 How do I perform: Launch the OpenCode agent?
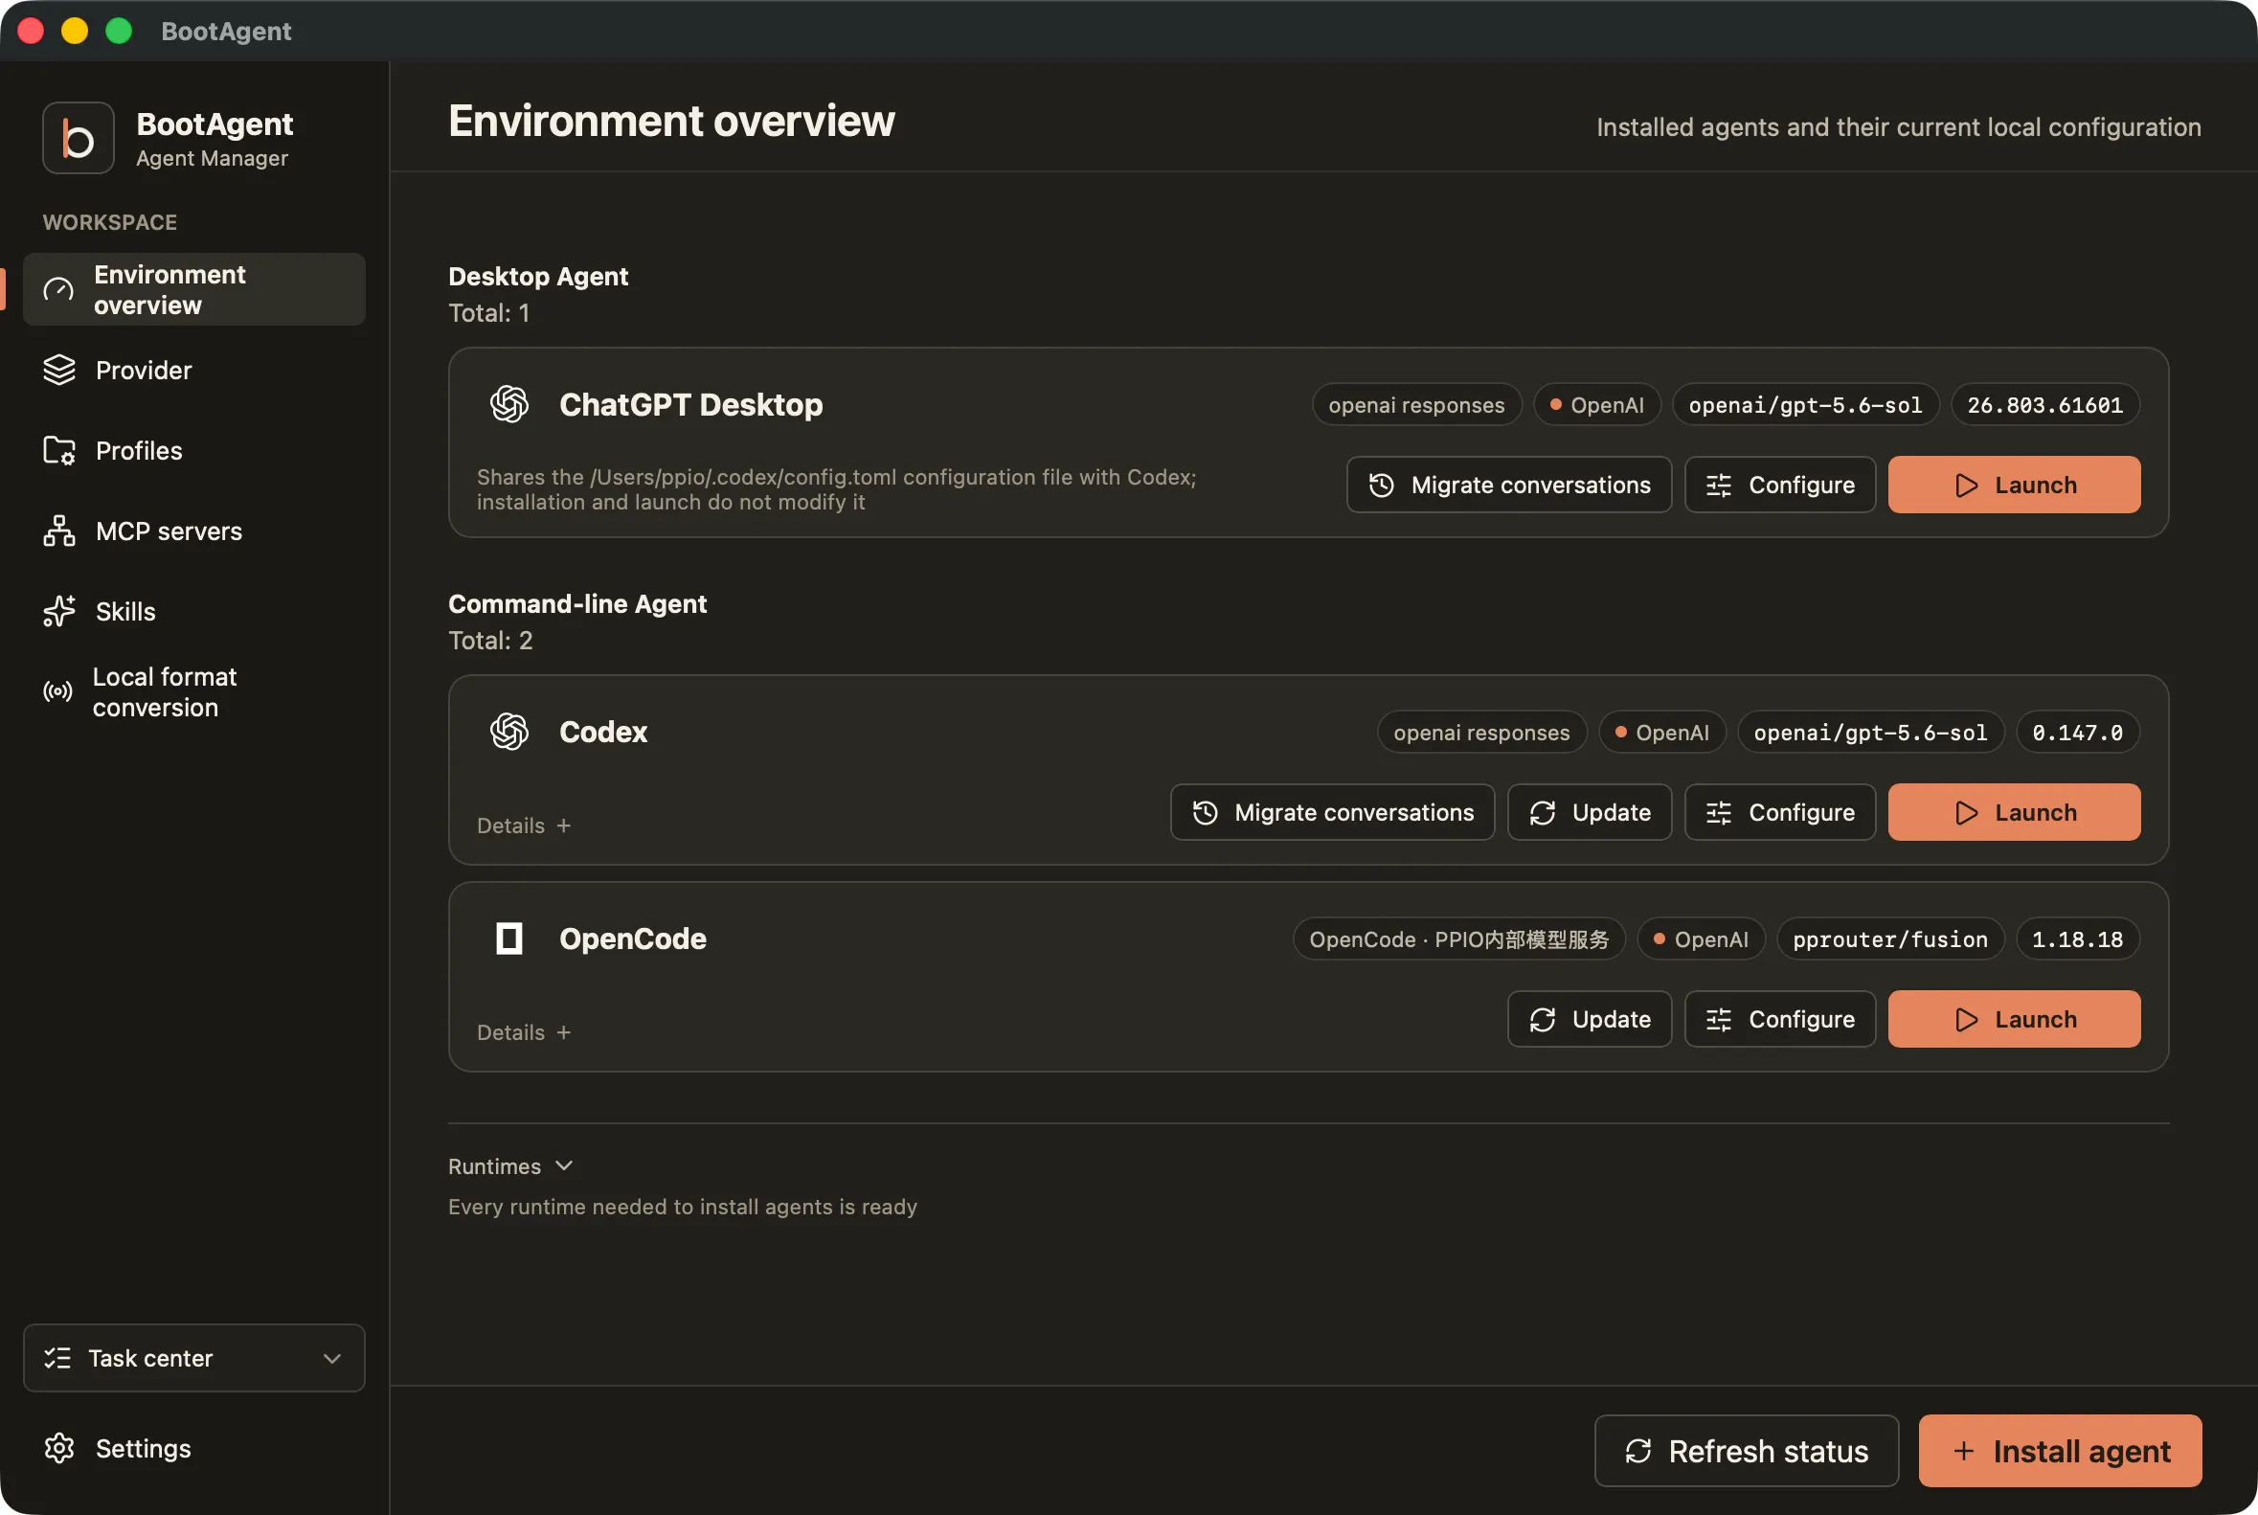[x=2015, y=1019]
